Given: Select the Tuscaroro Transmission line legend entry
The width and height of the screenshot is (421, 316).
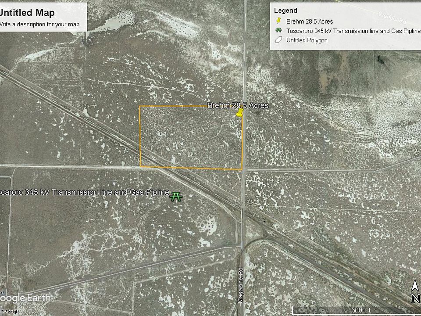Looking at the screenshot, I should pyautogui.click(x=353, y=31).
